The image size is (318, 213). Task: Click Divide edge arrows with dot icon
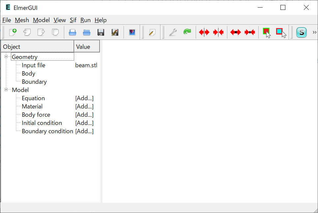click(236, 32)
